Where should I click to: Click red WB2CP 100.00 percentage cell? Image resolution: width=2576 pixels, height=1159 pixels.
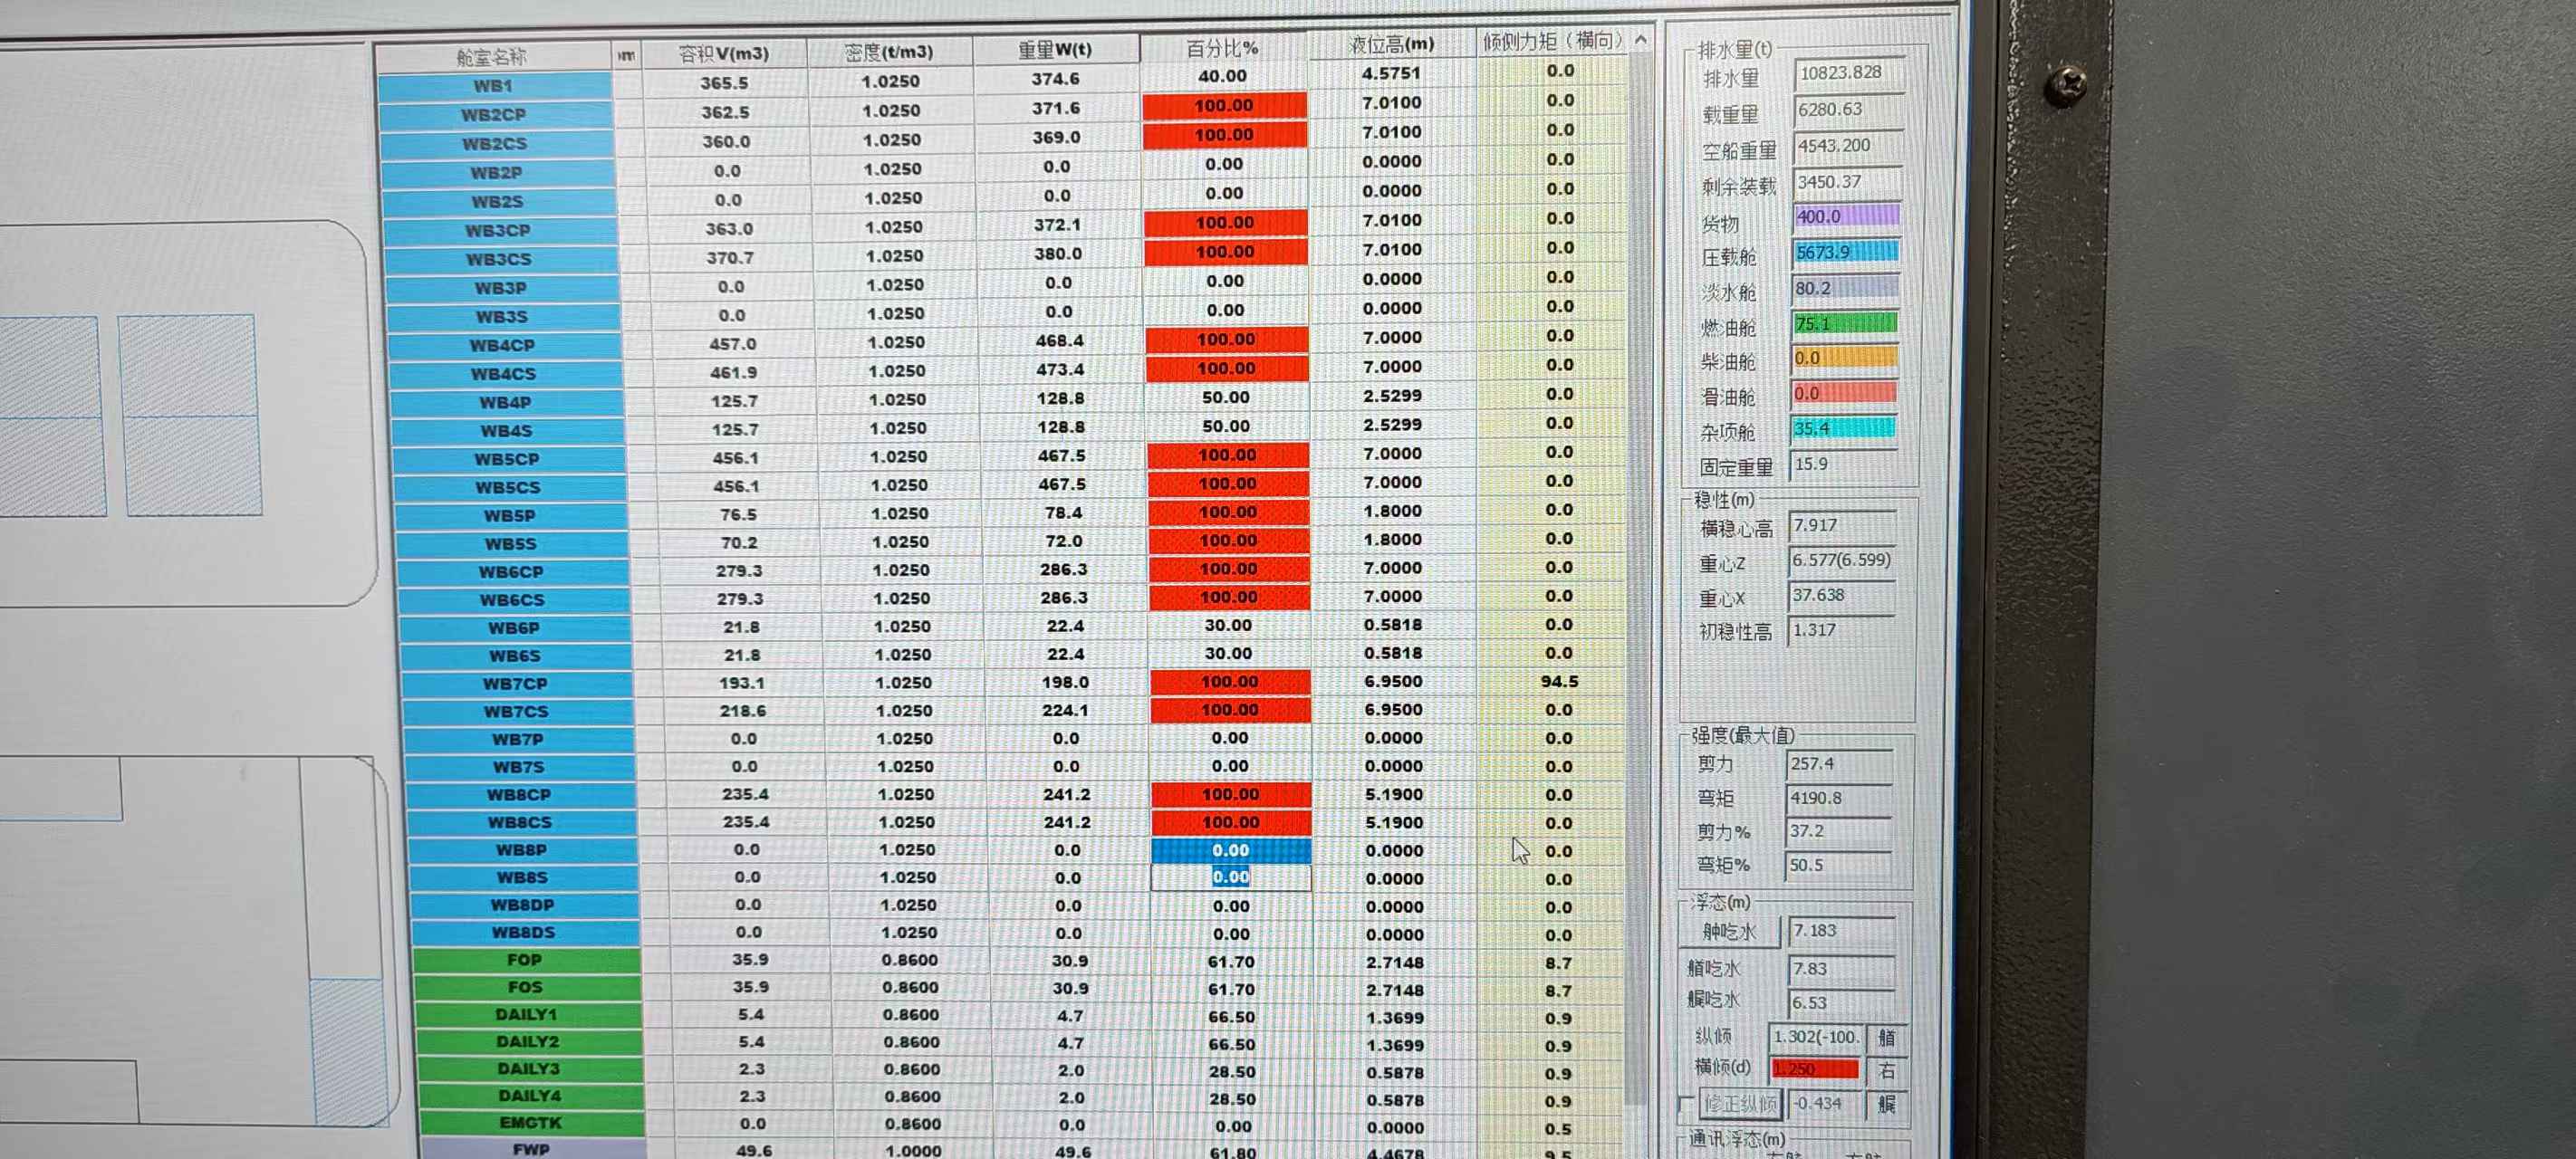point(1223,106)
